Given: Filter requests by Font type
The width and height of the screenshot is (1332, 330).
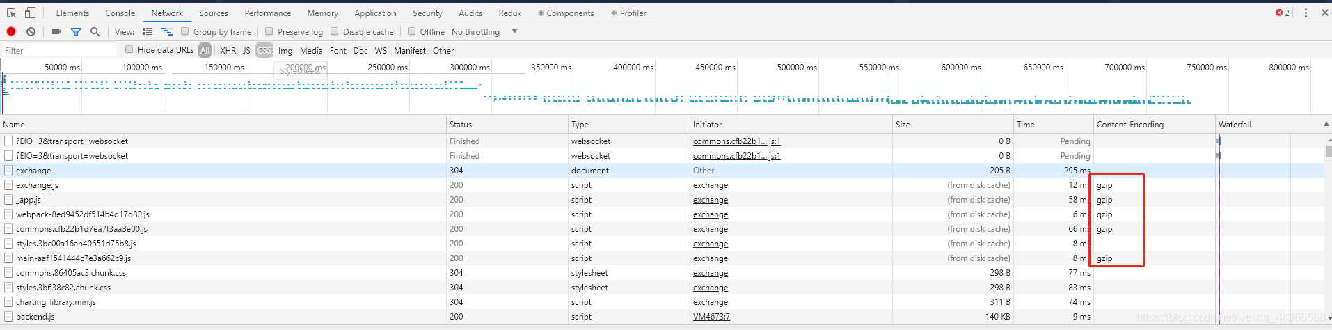Looking at the screenshot, I should tap(338, 50).
